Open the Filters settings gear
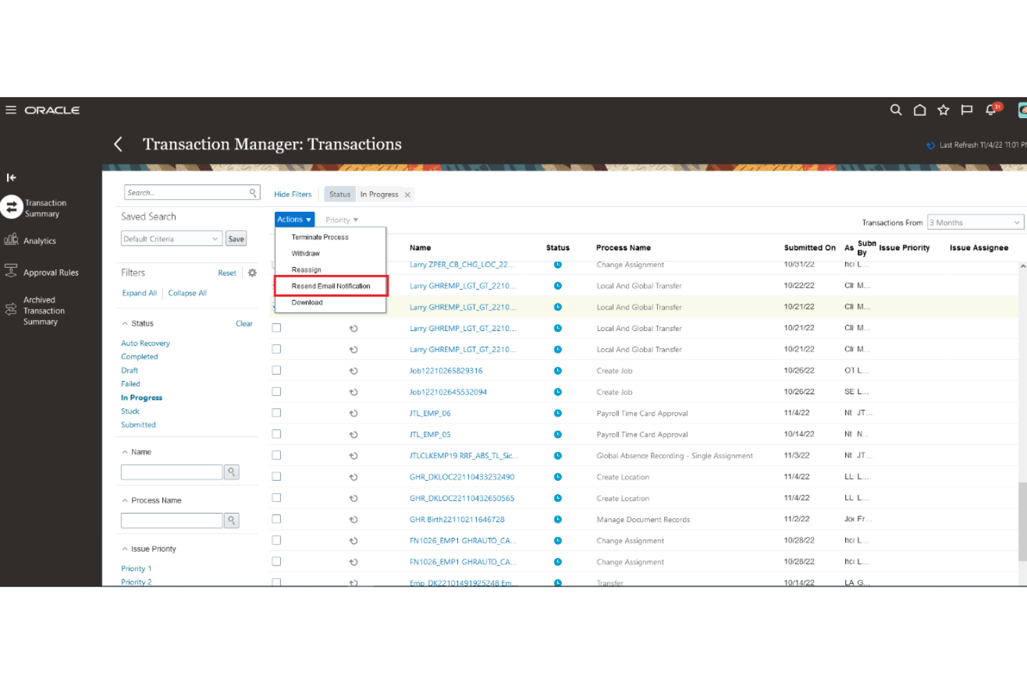1027x685 pixels. click(251, 273)
